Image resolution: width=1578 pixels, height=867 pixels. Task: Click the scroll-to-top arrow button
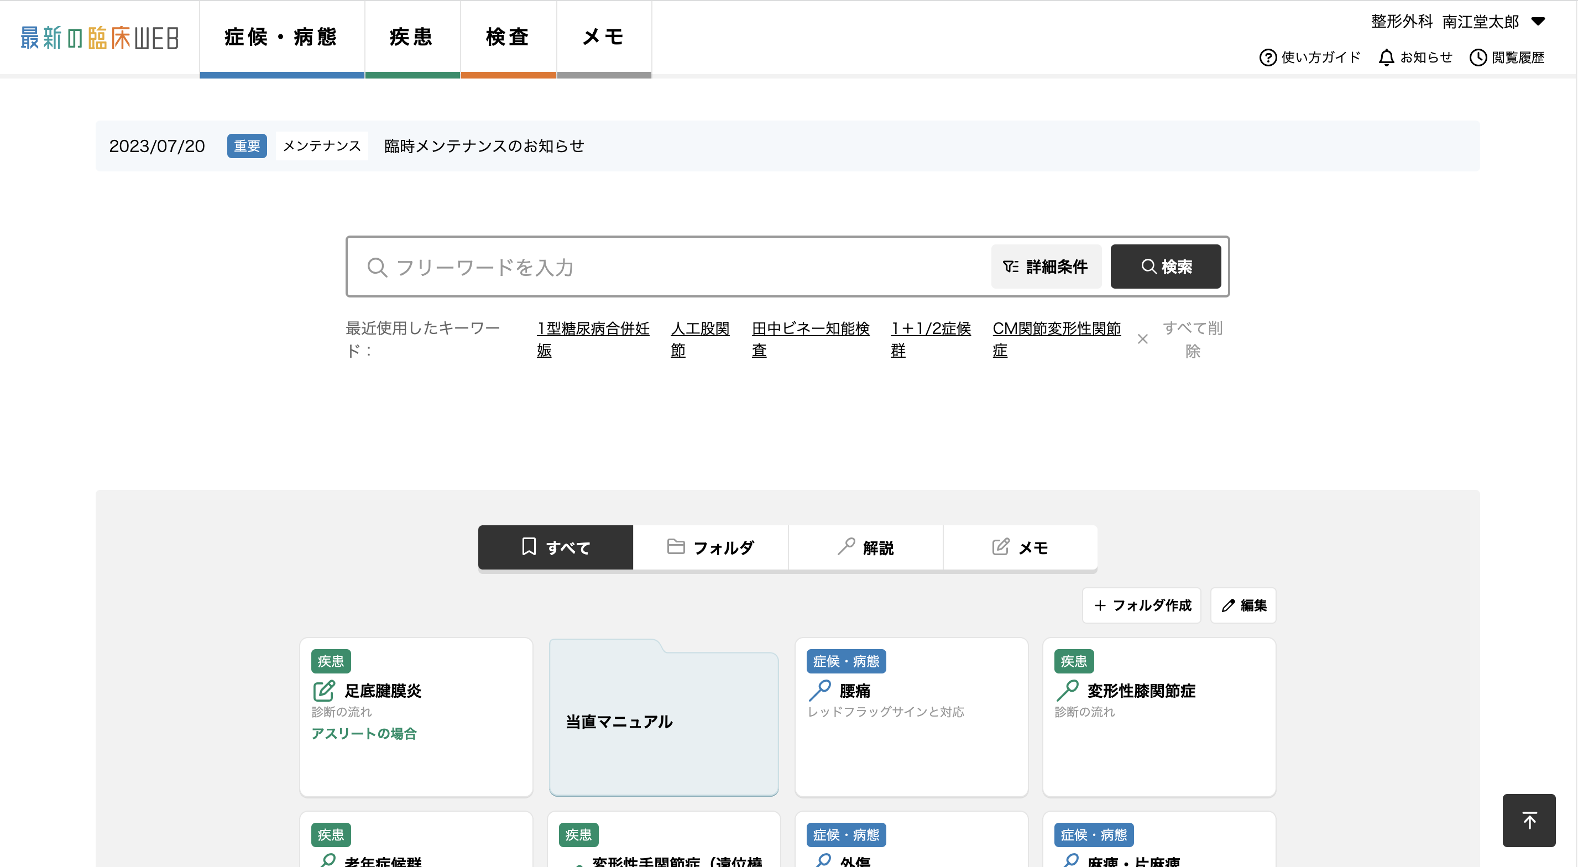(1529, 821)
